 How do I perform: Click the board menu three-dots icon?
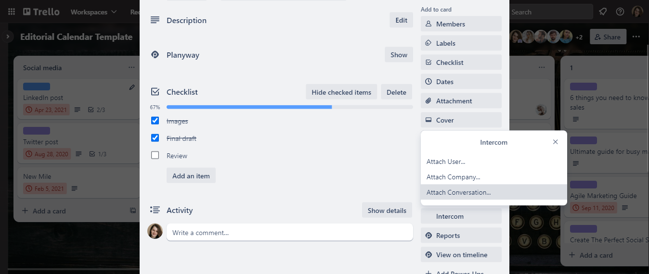coord(636,37)
